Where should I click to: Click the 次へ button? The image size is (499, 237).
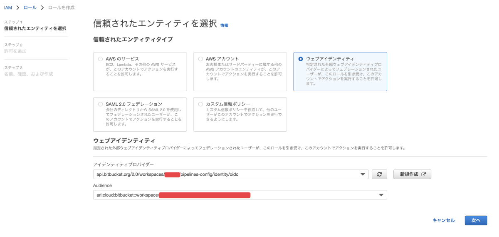(476, 220)
